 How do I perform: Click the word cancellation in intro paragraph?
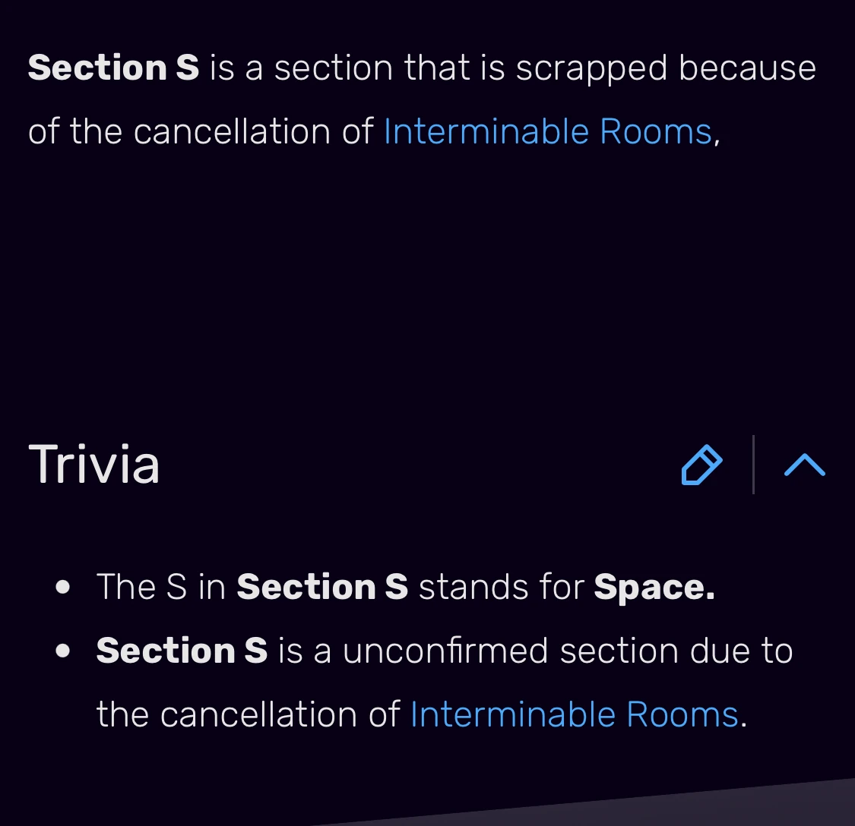232,131
